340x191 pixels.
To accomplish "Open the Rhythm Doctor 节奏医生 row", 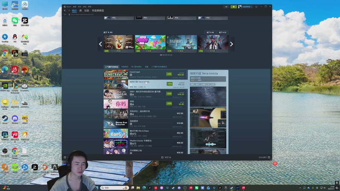I will click(145, 143).
